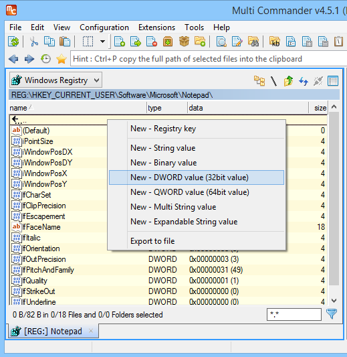Image resolution: width=347 pixels, height=357 pixels.
Task: Open the favorites star icon
Action: (x=62, y=59)
